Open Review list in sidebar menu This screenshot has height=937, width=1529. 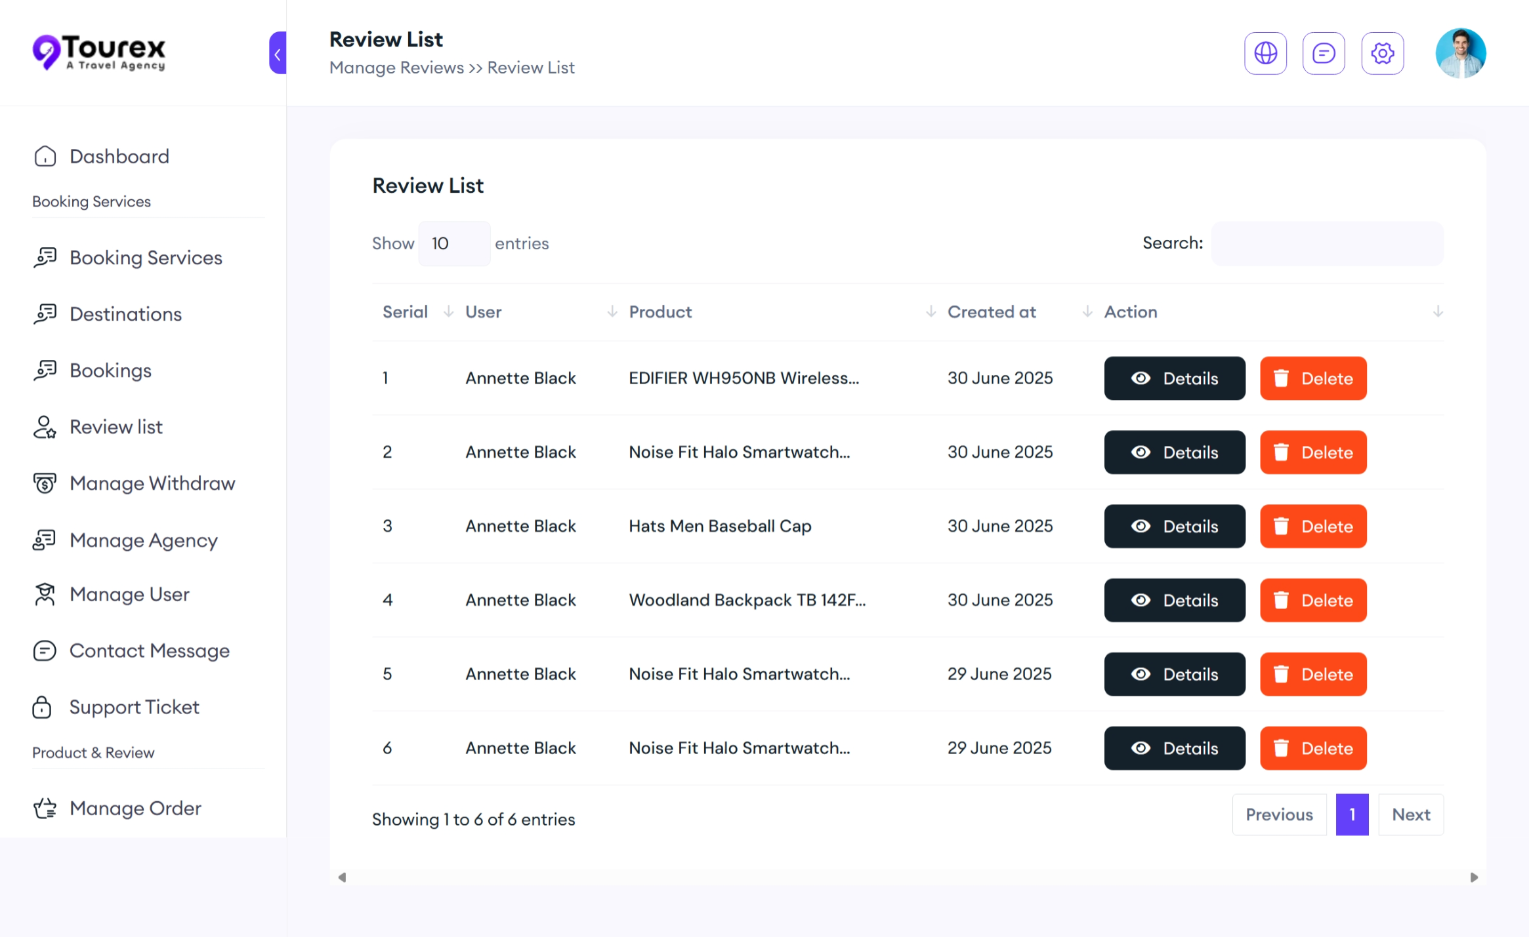point(115,427)
